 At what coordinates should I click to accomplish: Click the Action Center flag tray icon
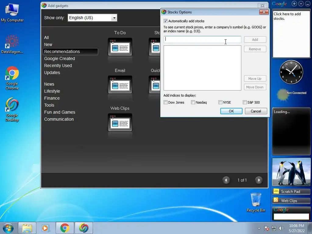tap(267, 228)
